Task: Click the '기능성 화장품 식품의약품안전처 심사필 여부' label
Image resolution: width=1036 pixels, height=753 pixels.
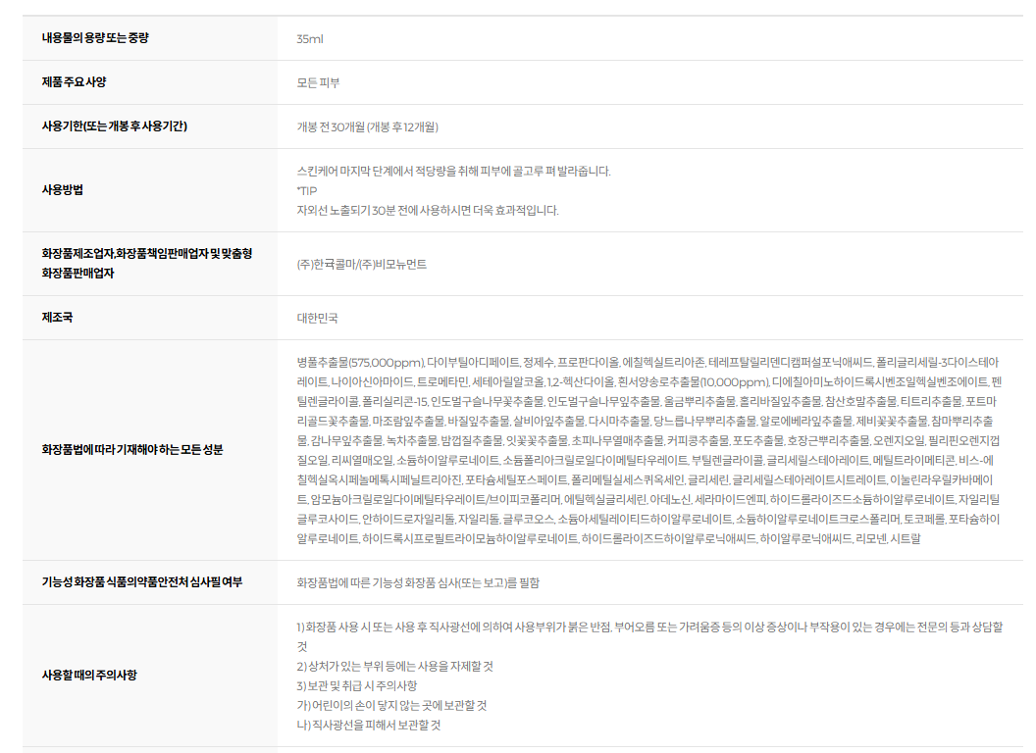Action: pyautogui.click(x=141, y=582)
